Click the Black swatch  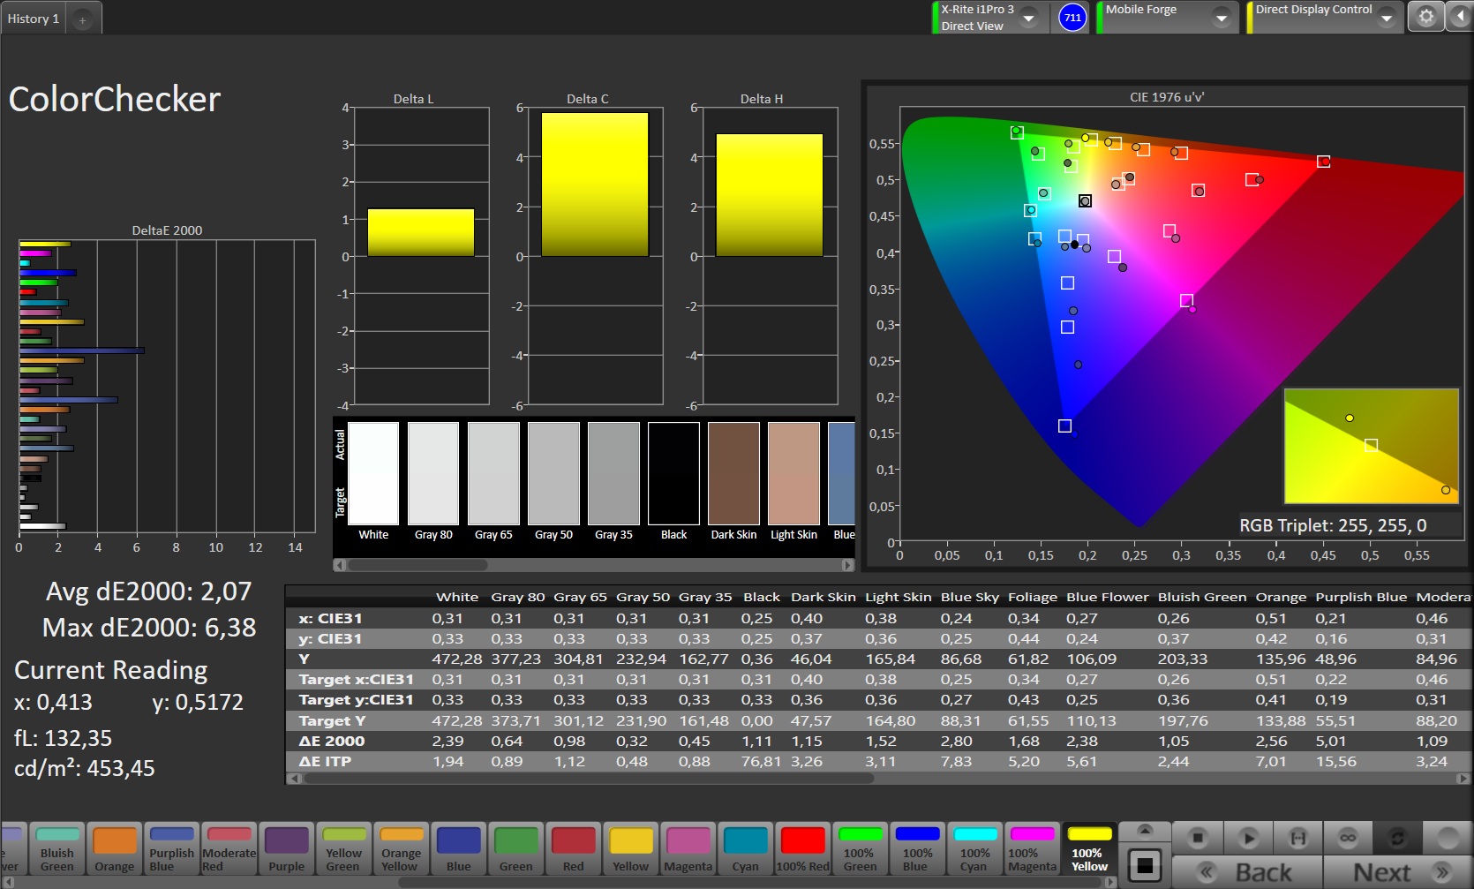(x=673, y=473)
